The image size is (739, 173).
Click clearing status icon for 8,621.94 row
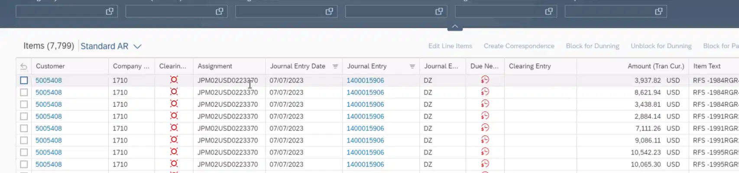point(174,92)
